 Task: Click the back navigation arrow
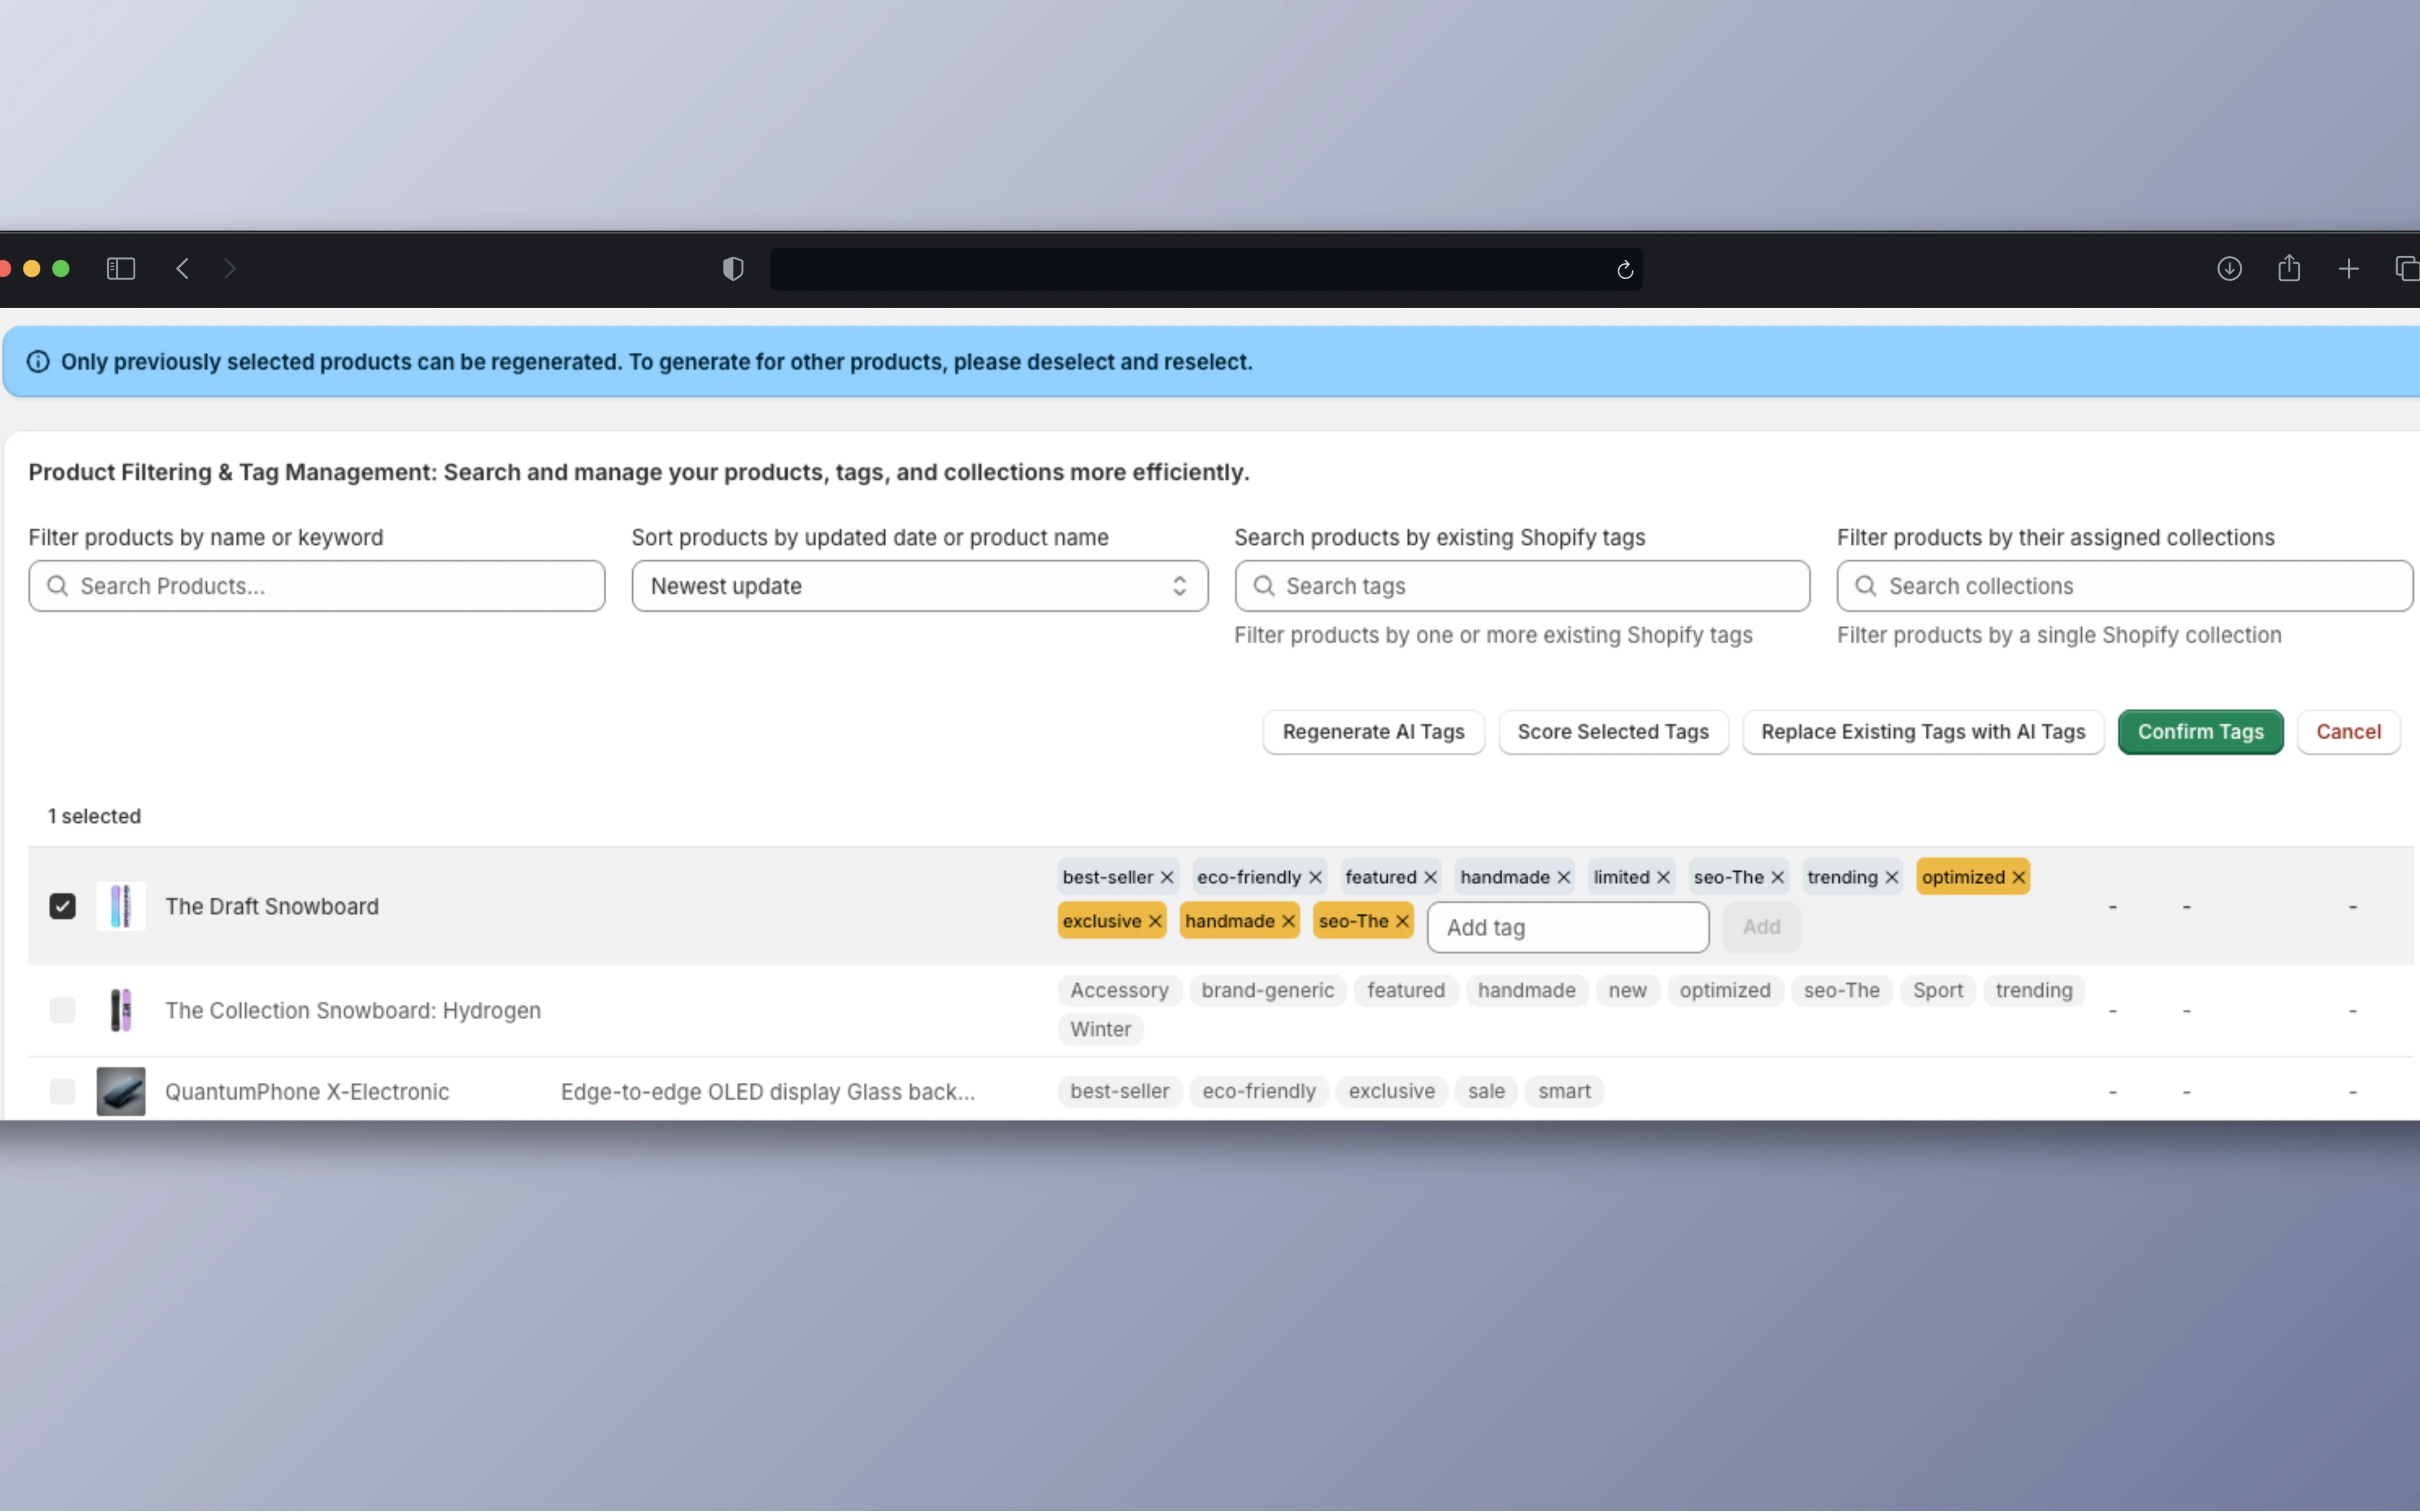183,268
